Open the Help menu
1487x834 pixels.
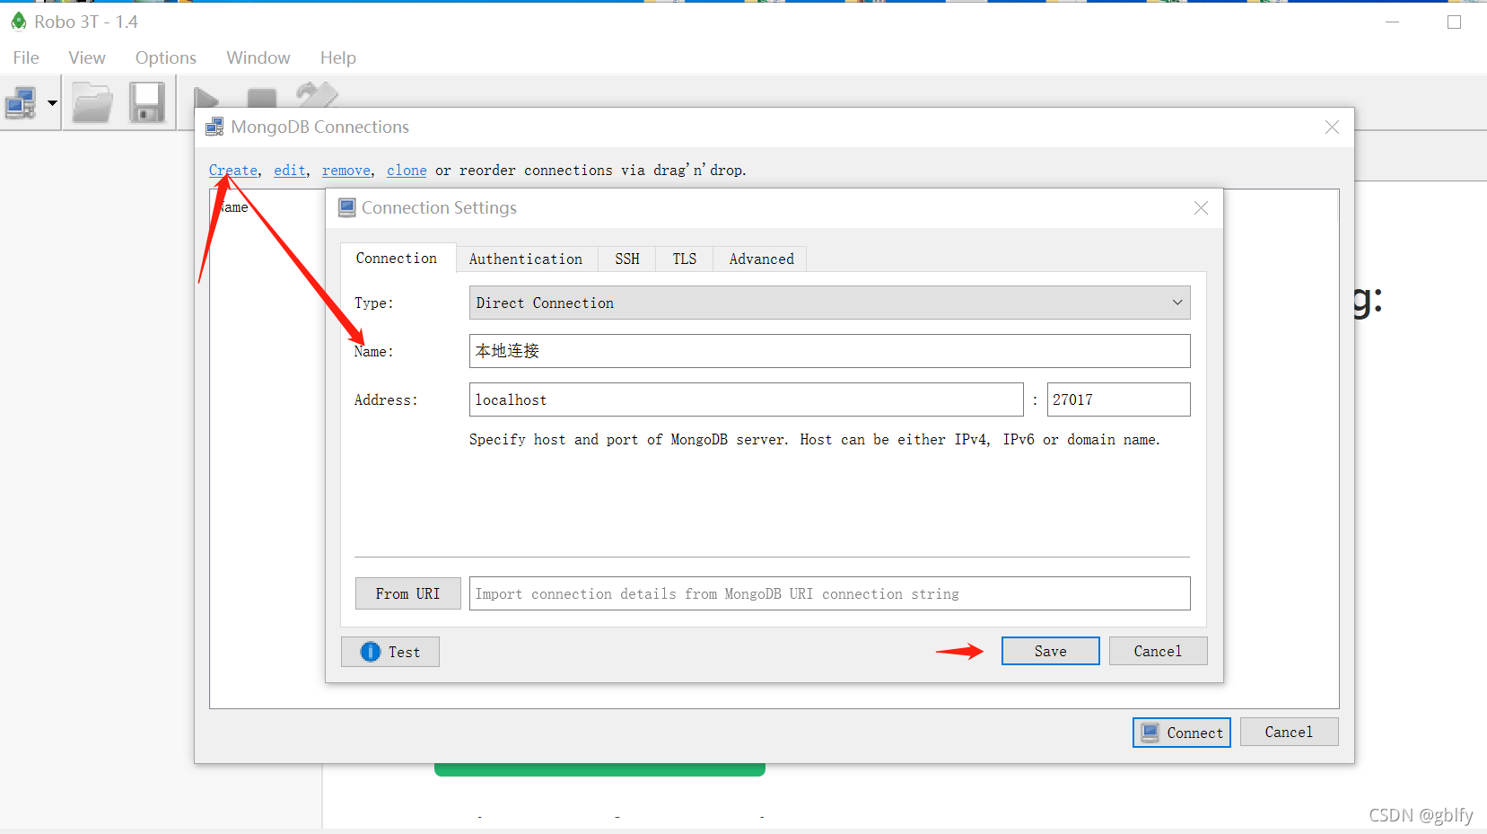click(x=338, y=57)
